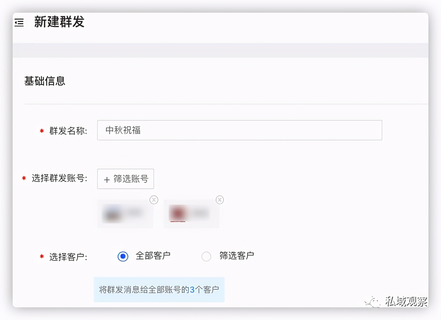The width and height of the screenshot is (441, 320).
Task: Remove the second selected account using its X icon
Action: pyautogui.click(x=220, y=200)
